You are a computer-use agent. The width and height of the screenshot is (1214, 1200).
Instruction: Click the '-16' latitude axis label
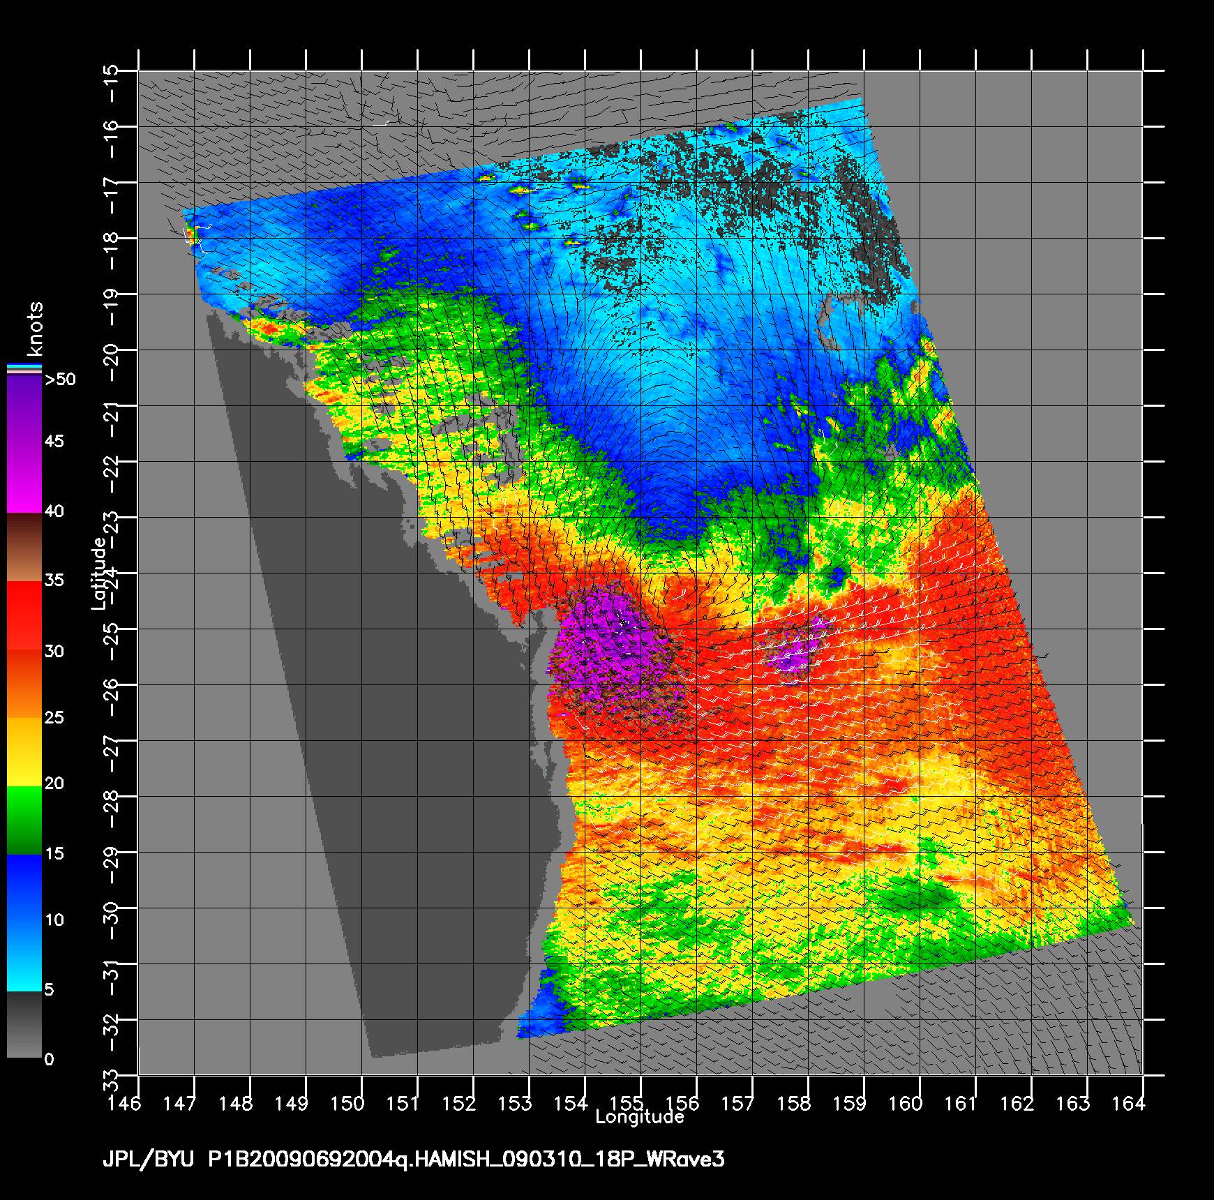112,140
